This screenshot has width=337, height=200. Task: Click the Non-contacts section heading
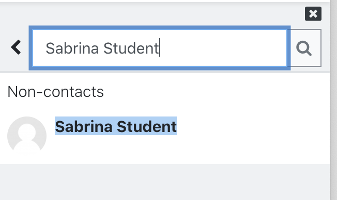pos(55,92)
